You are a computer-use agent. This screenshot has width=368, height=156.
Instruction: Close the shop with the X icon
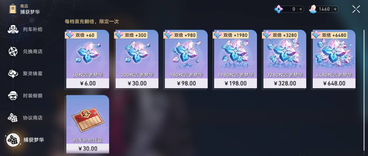click(x=356, y=9)
